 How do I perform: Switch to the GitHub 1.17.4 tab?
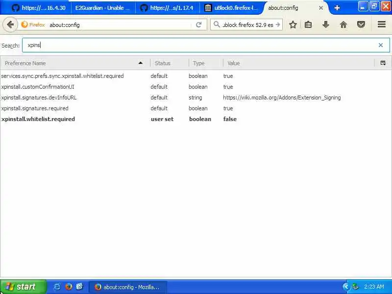click(167, 8)
